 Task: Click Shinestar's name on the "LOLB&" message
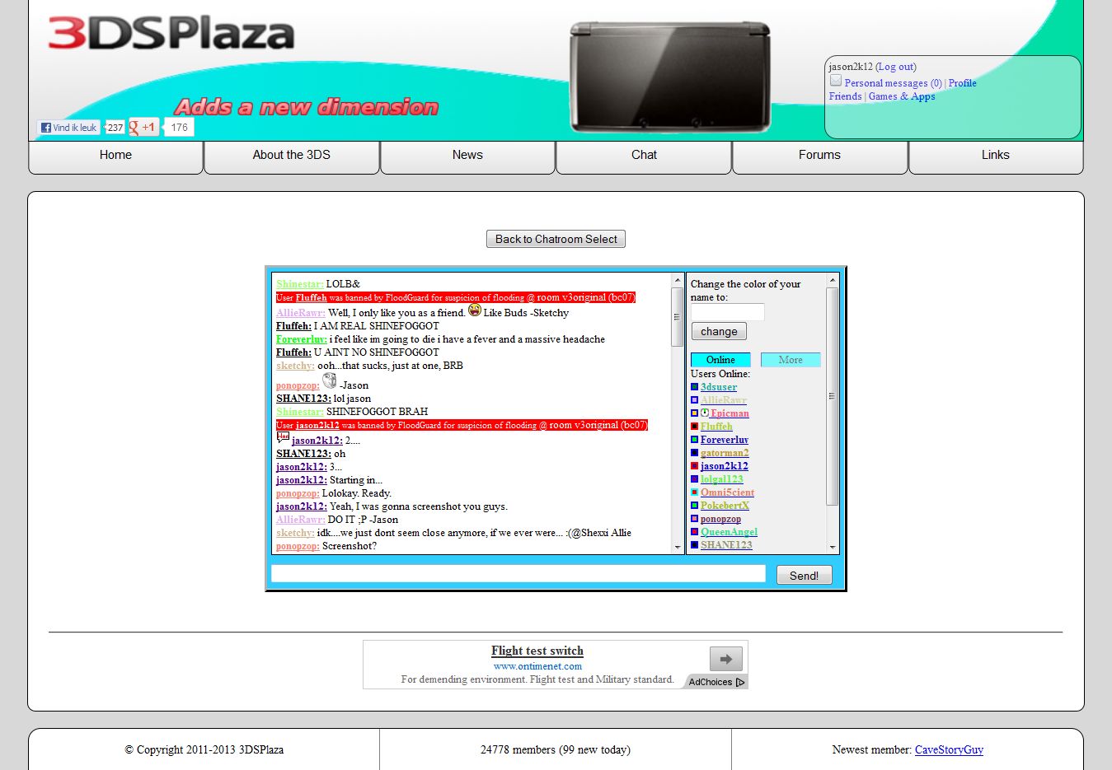point(300,284)
